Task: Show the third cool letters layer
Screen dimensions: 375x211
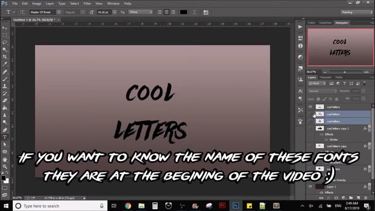Action: coord(311,121)
